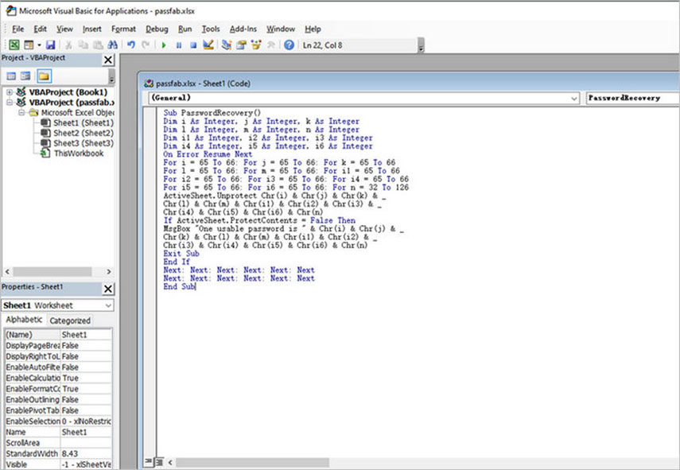
Task: Toggle Design Mode icon in toolbar
Action: click(208, 45)
